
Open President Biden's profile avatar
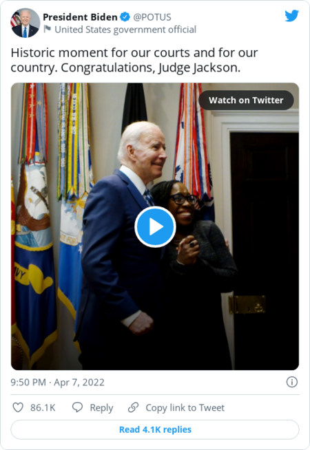coord(25,23)
